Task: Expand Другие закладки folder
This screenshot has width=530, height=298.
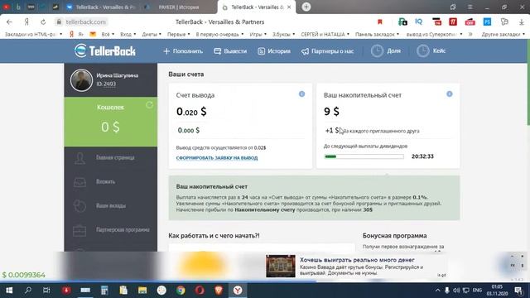Action: pos(503,34)
